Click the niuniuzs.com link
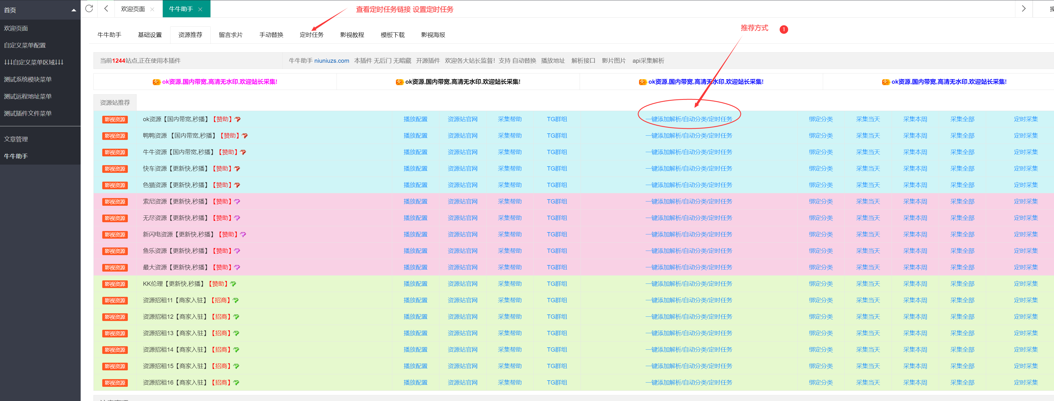The image size is (1054, 401). tap(331, 60)
